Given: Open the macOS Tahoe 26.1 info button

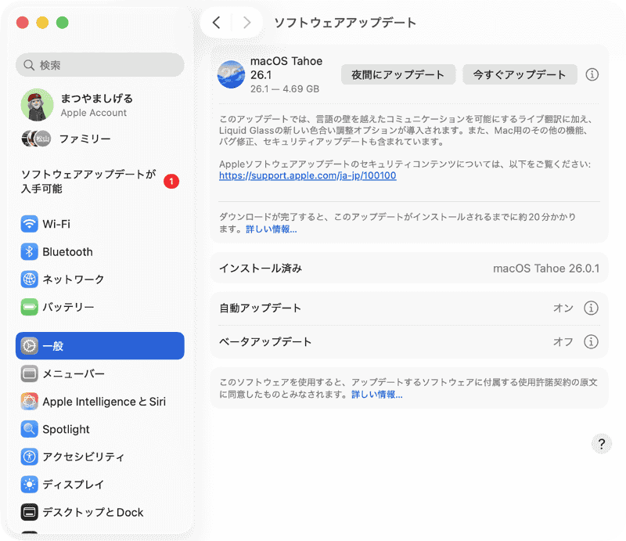Looking at the screenshot, I should point(592,75).
